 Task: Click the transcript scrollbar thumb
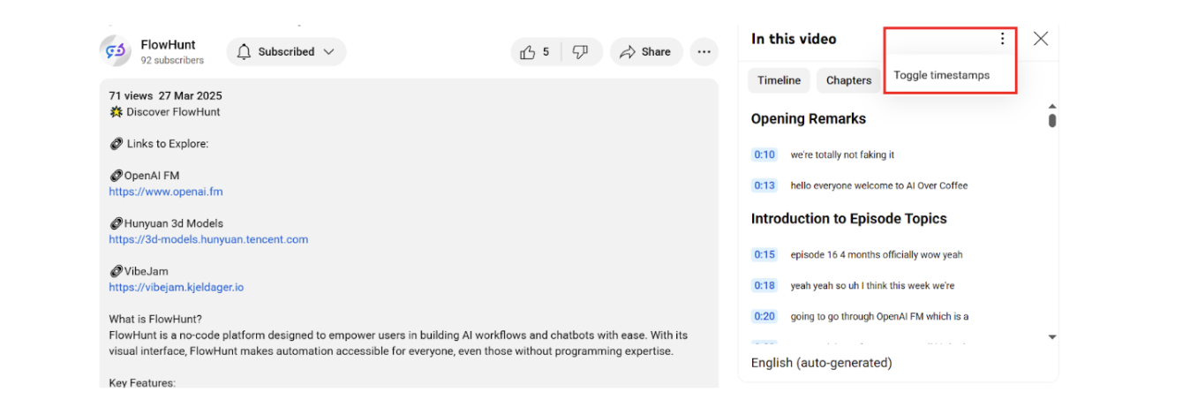[1052, 120]
